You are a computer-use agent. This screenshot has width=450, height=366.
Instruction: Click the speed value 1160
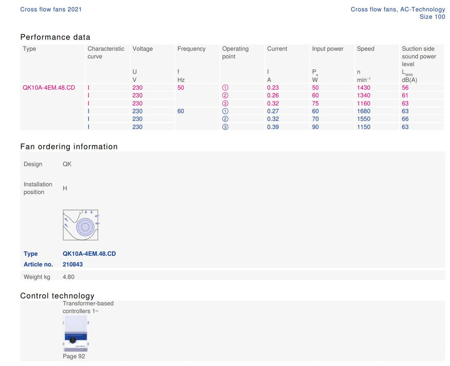363,103
